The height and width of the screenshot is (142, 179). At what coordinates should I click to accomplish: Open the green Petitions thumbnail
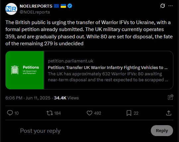point(25,70)
